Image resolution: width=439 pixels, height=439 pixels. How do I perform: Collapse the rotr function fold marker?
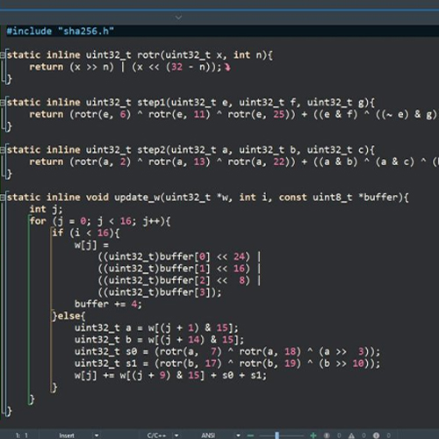(x=3, y=54)
